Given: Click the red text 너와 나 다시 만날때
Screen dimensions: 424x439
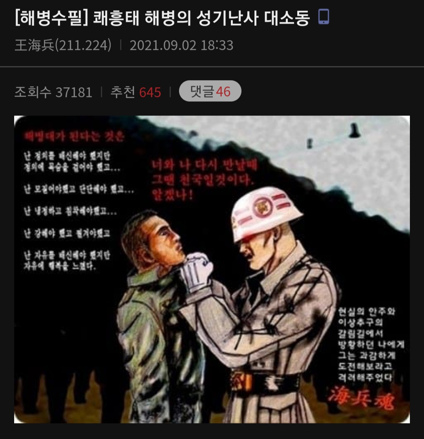Looking at the screenshot, I should coord(204,165).
